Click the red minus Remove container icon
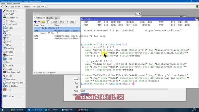Viewport: 199px width, 112px height. pyautogui.click(x=39, y=22)
